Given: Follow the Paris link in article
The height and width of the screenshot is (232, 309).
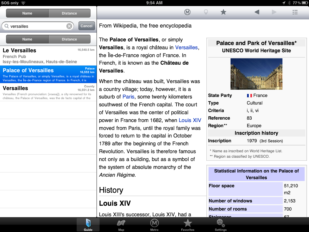Looking at the screenshot, I should pyautogui.click(x=128, y=97).
